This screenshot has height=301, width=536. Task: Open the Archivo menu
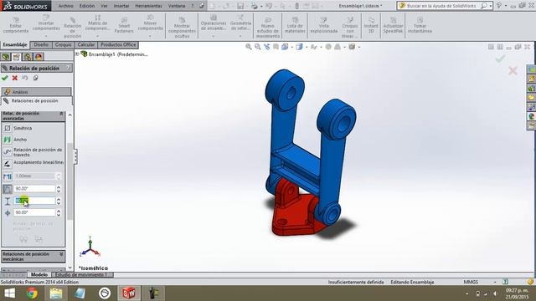[x=65, y=6]
